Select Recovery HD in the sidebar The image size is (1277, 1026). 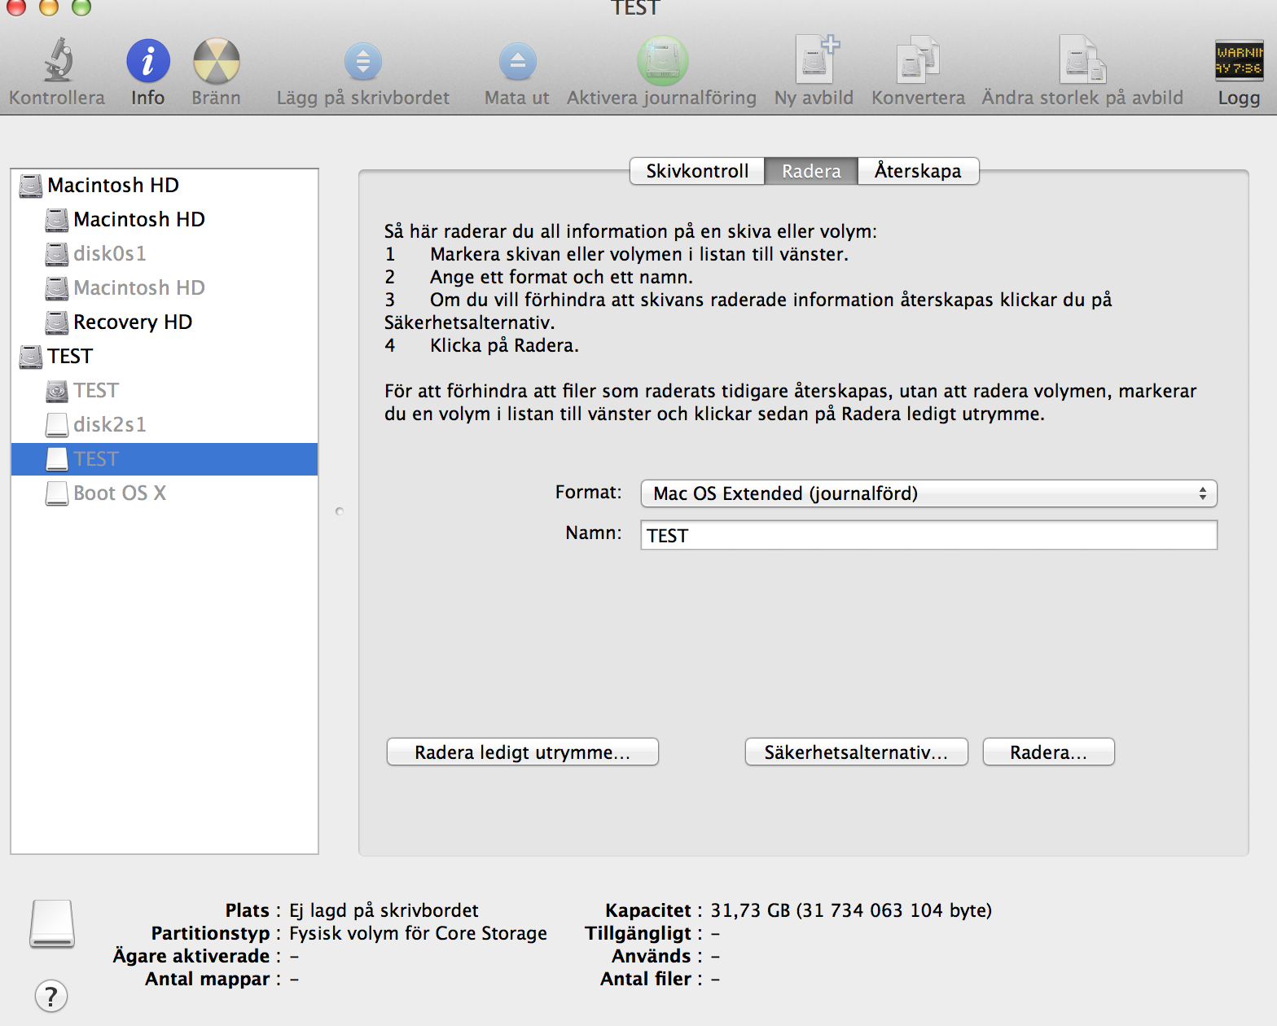pyautogui.click(x=165, y=322)
